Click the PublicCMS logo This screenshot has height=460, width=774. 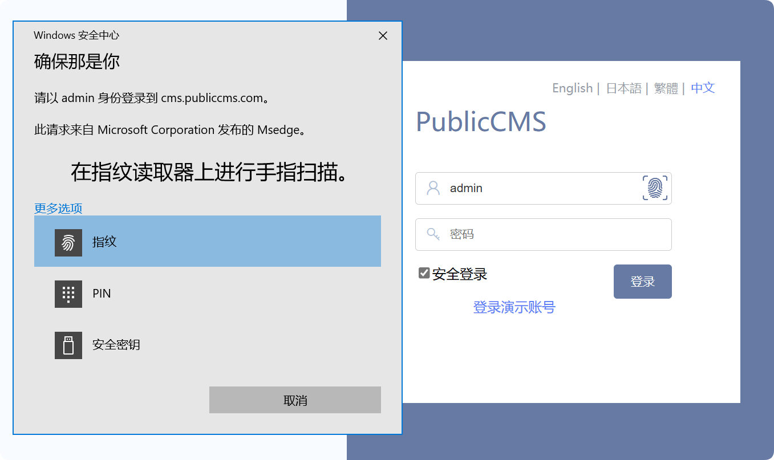[481, 121]
